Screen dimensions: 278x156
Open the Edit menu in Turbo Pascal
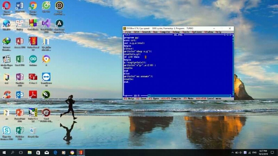136,32
